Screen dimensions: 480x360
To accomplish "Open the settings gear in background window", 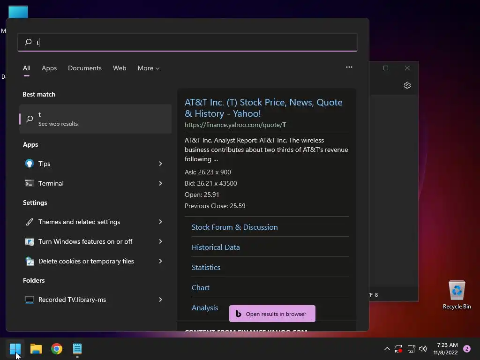I will point(407,85).
